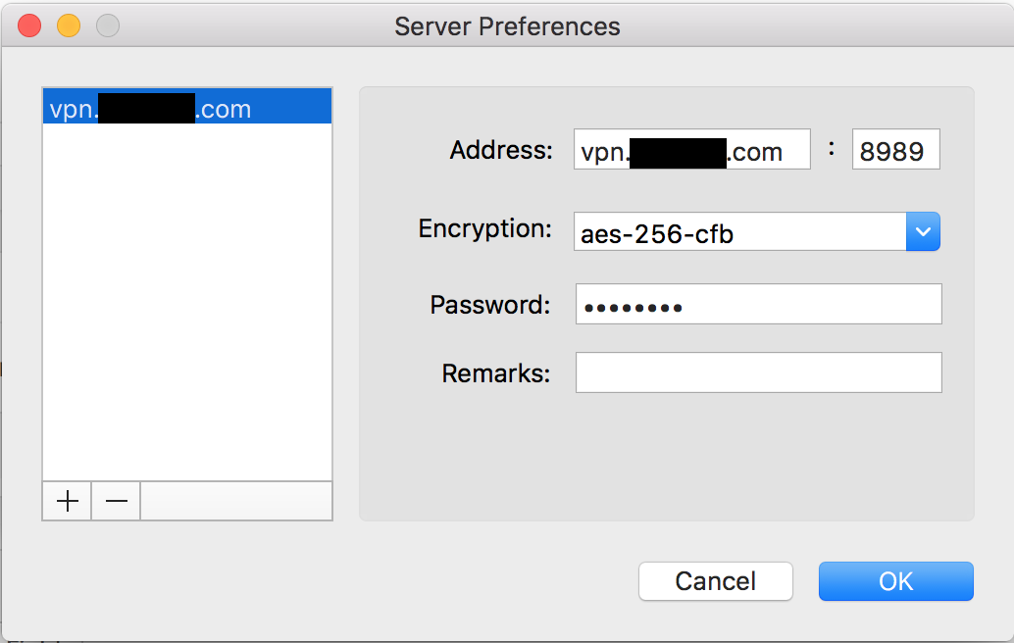The height and width of the screenshot is (643, 1014).
Task: Click the Encryption label
Action: [x=485, y=228]
